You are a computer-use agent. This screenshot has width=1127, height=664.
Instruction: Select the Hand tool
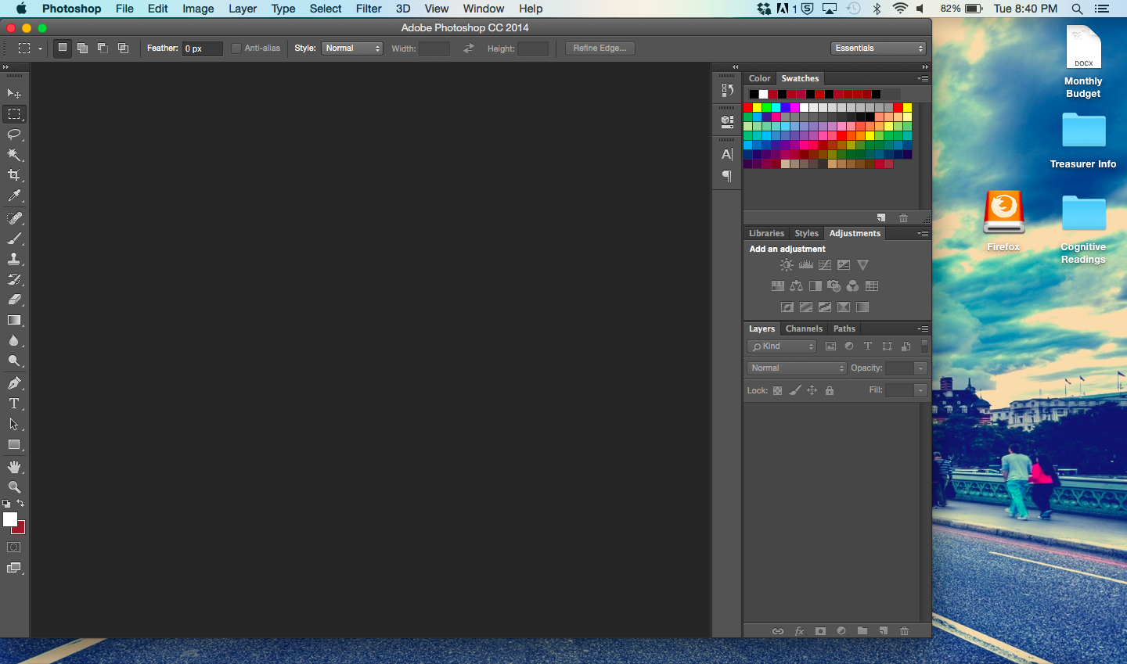tap(14, 467)
